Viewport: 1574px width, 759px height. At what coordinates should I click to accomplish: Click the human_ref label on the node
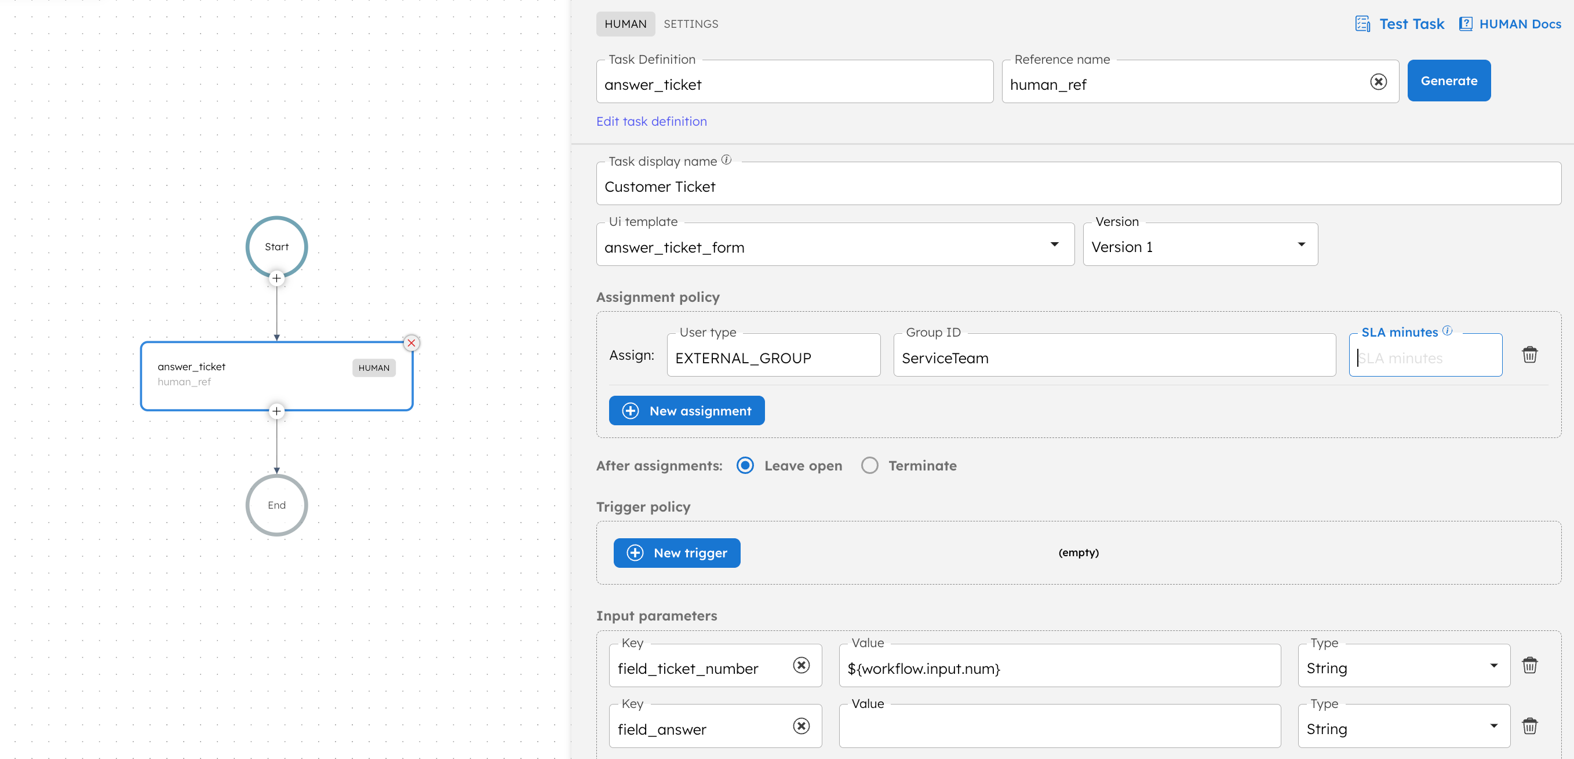click(x=184, y=382)
